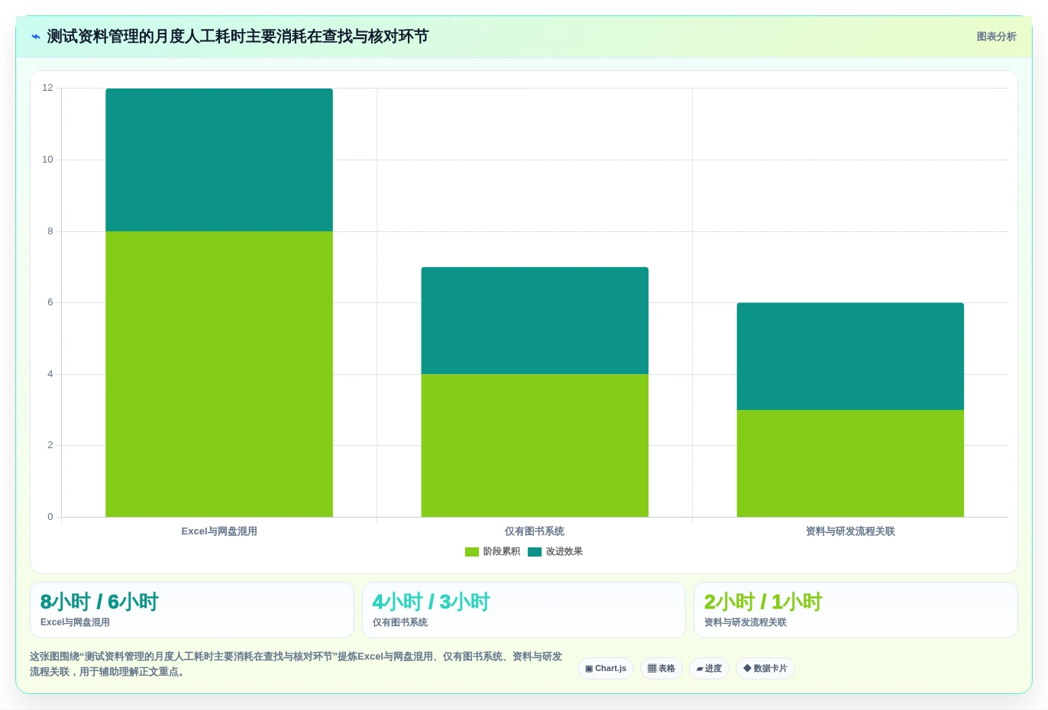
Task: Click the 仅有图书系统 axis label
Action: tap(535, 531)
